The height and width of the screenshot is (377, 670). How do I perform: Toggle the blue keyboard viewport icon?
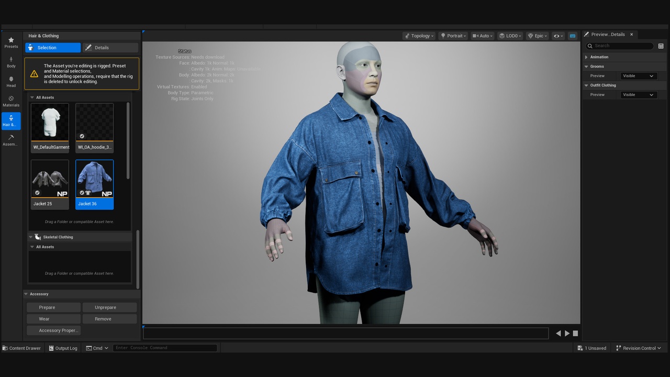pos(573,36)
